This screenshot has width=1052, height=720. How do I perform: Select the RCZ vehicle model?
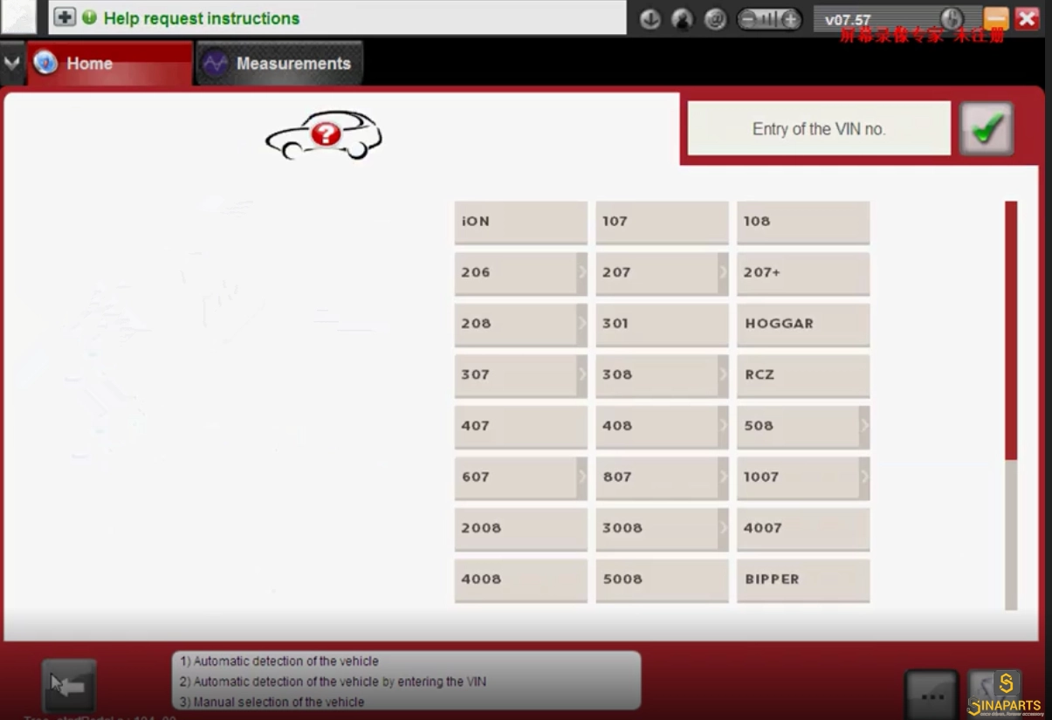pos(803,376)
